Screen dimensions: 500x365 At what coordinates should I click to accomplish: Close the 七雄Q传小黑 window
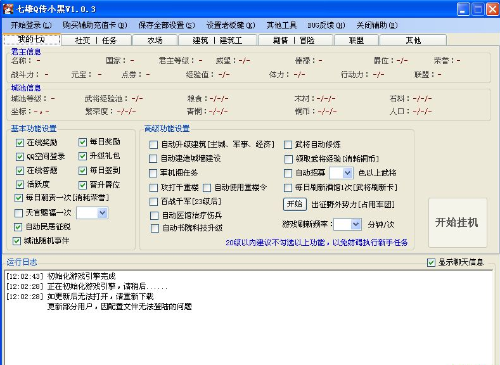pyautogui.click(x=492, y=10)
